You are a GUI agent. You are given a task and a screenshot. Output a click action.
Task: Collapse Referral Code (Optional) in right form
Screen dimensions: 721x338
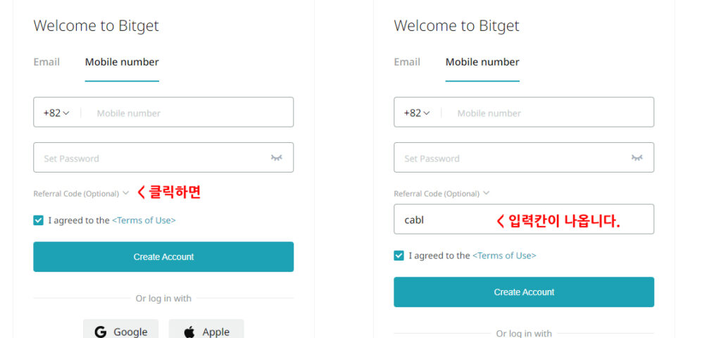point(441,194)
